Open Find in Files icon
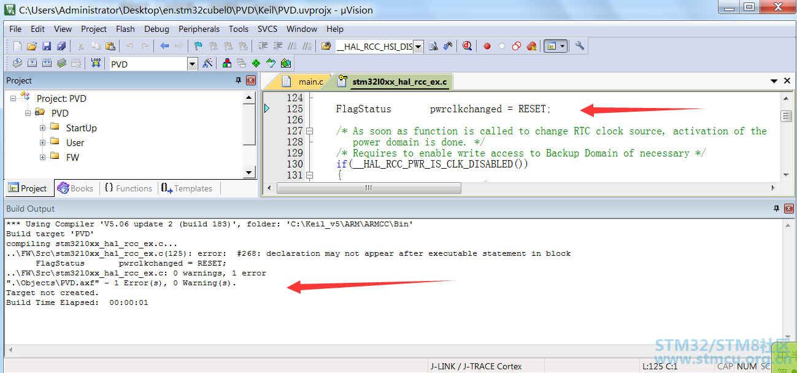 (x=326, y=46)
